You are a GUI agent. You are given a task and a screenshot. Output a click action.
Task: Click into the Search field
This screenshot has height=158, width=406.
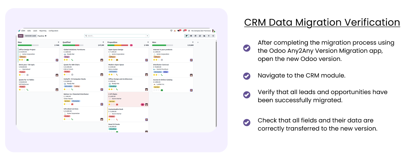click(x=116, y=36)
